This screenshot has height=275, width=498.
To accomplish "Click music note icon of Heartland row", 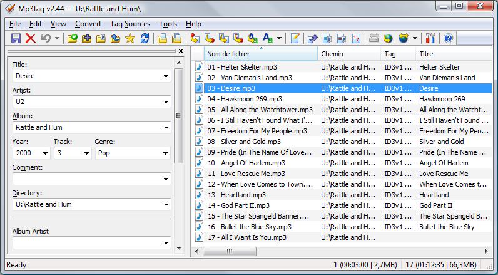I will pos(199,195).
